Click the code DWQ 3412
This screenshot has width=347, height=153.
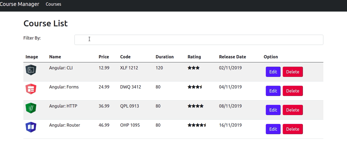pos(131,87)
